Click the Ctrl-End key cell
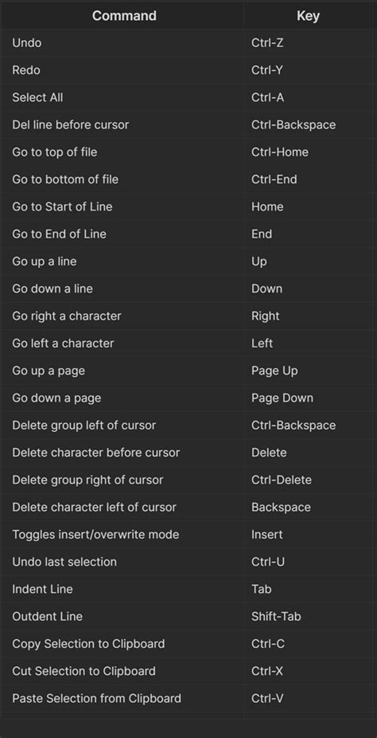377x738 pixels. coord(274,179)
